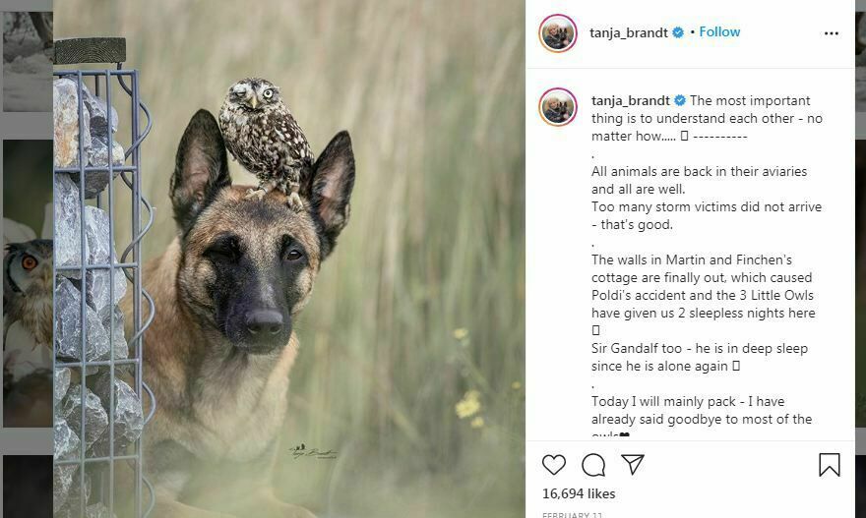Click the verified badge in the post header
This screenshot has height=518, width=866.
677,32
